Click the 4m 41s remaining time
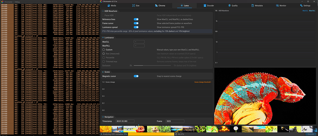The width and height of the screenshot is (318, 136). [181, 134]
